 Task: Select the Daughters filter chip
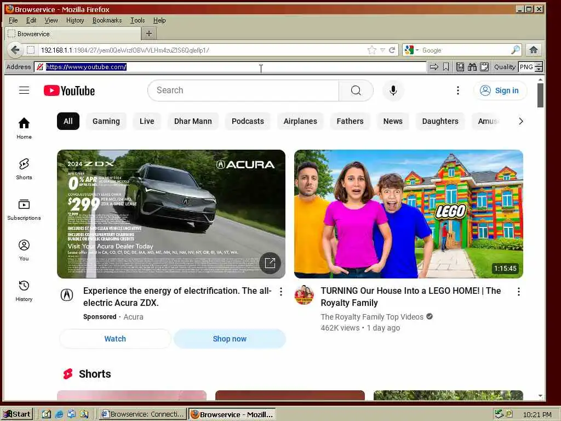pos(440,121)
